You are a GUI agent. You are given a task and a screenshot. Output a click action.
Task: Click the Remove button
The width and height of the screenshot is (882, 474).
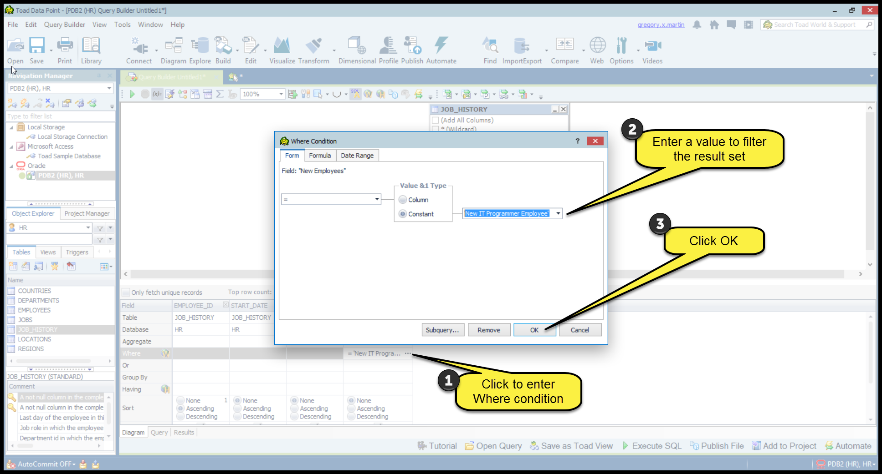tap(489, 330)
